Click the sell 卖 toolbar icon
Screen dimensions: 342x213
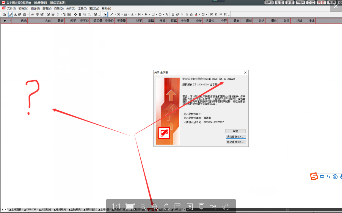tap(216, 14)
